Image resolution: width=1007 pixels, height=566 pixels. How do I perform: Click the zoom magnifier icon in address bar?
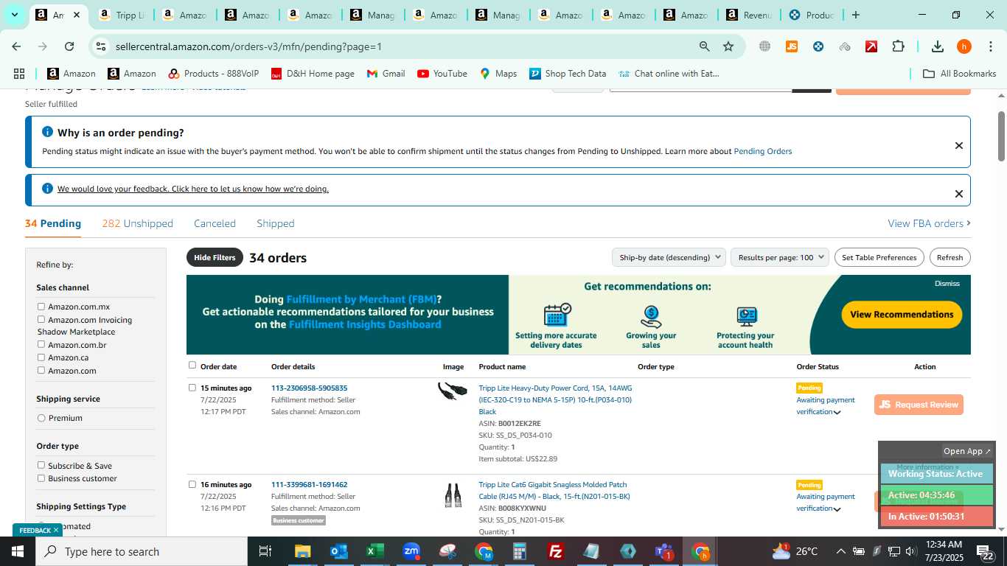click(705, 46)
